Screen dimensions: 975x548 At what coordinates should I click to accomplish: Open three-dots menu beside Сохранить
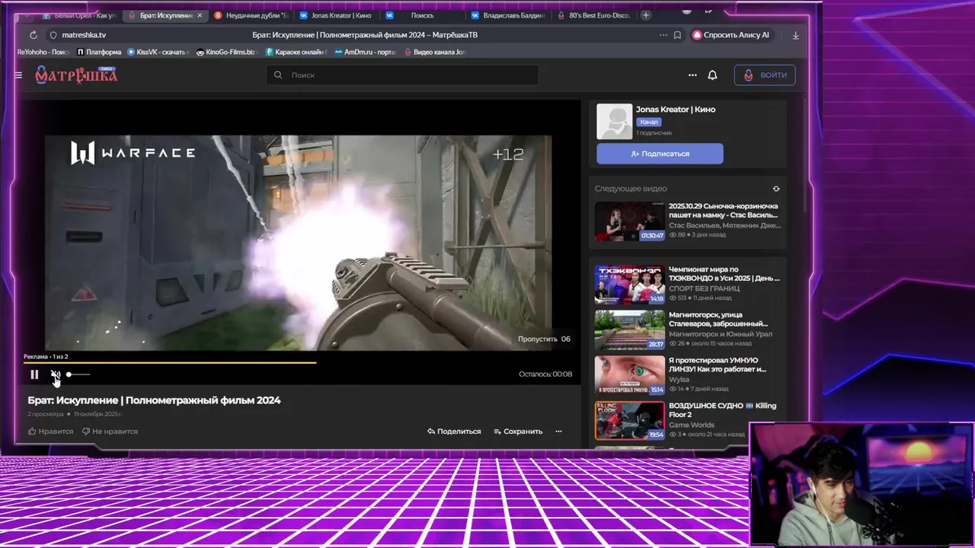pos(558,432)
